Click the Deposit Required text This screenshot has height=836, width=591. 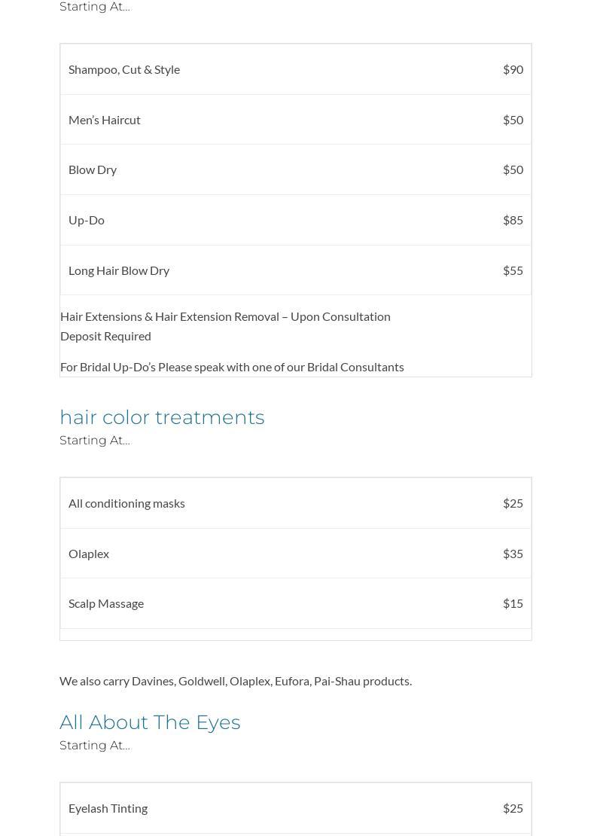click(105, 336)
